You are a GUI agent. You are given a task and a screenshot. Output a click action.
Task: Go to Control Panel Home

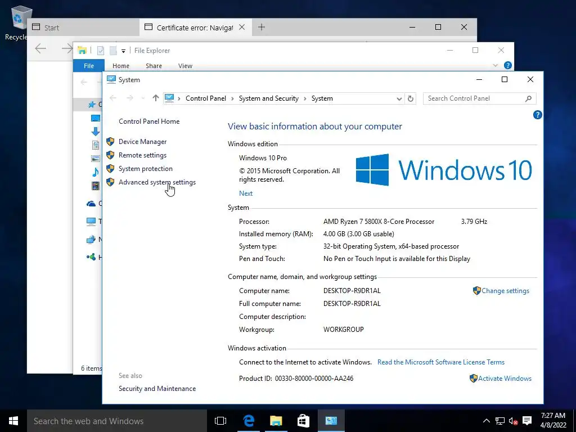(148, 121)
